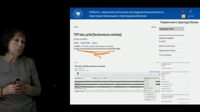Open the lower Send to dropdown

click(x=157, y=62)
